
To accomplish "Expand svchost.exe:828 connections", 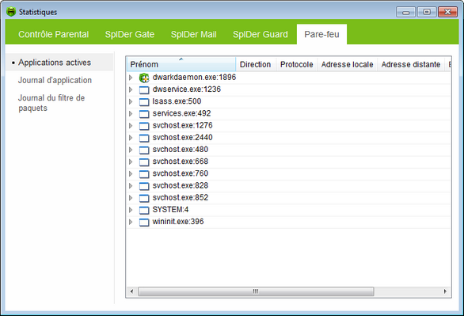I will 131,186.
